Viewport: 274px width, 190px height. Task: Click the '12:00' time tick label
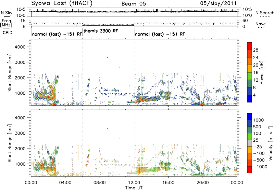coord(134,183)
